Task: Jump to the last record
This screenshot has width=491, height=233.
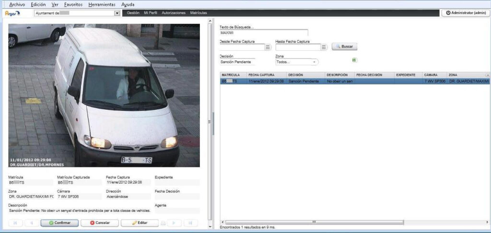Action: click(x=190, y=223)
